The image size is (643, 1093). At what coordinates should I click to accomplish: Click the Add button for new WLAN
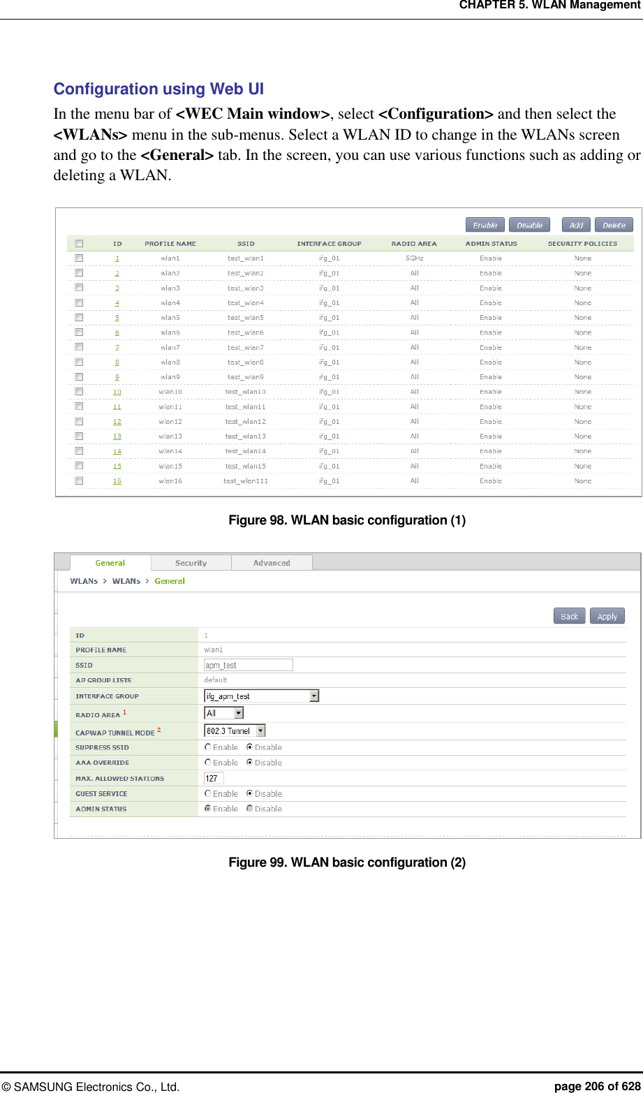pos(576,225)
